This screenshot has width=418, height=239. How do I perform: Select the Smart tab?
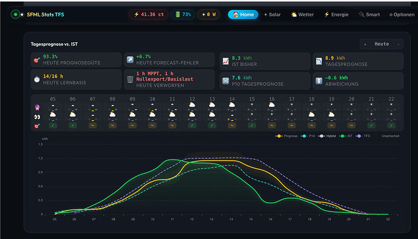point(369,15)
